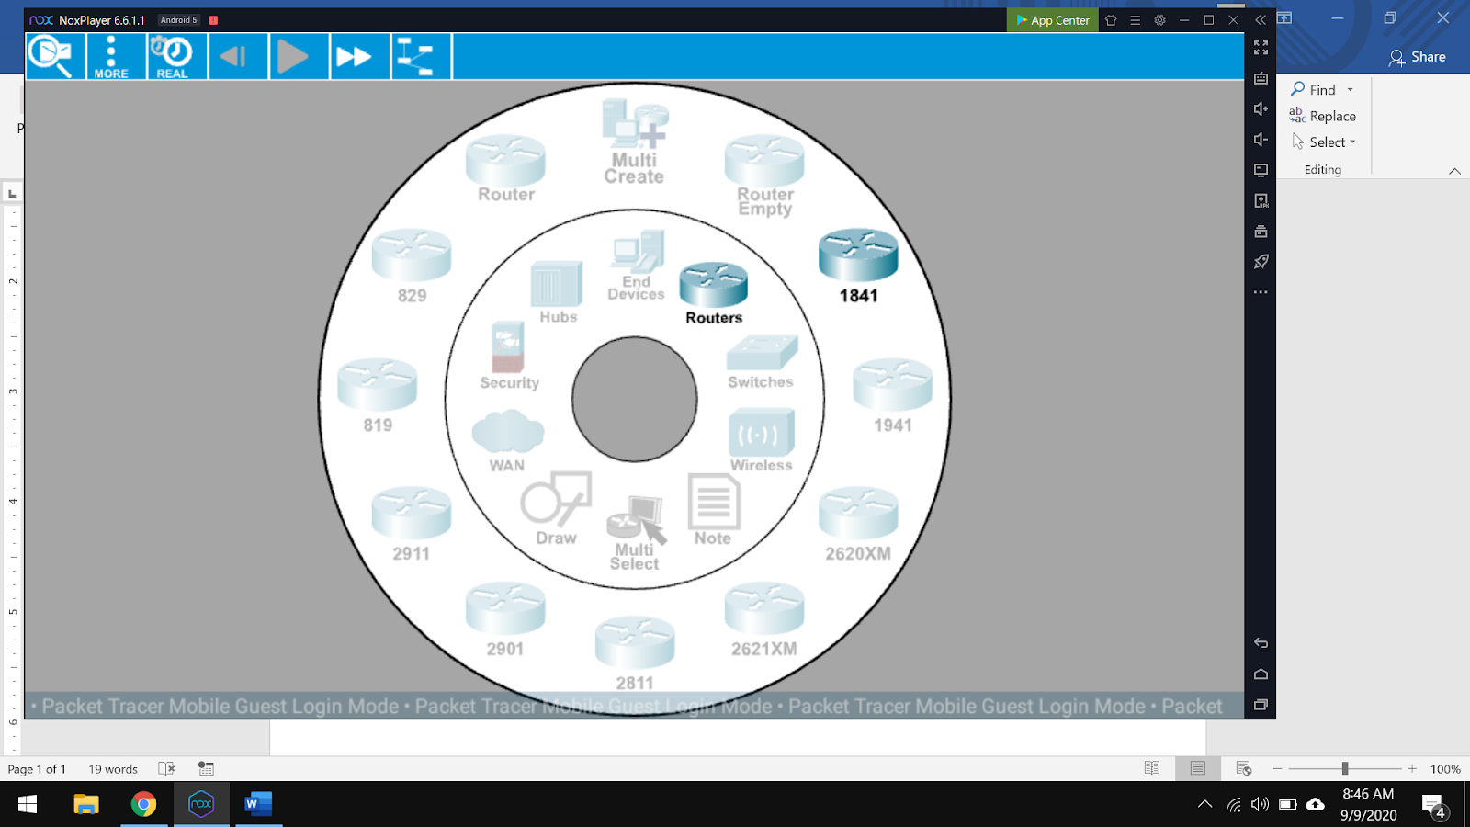Decrease Nox volume

point(1261,140)
